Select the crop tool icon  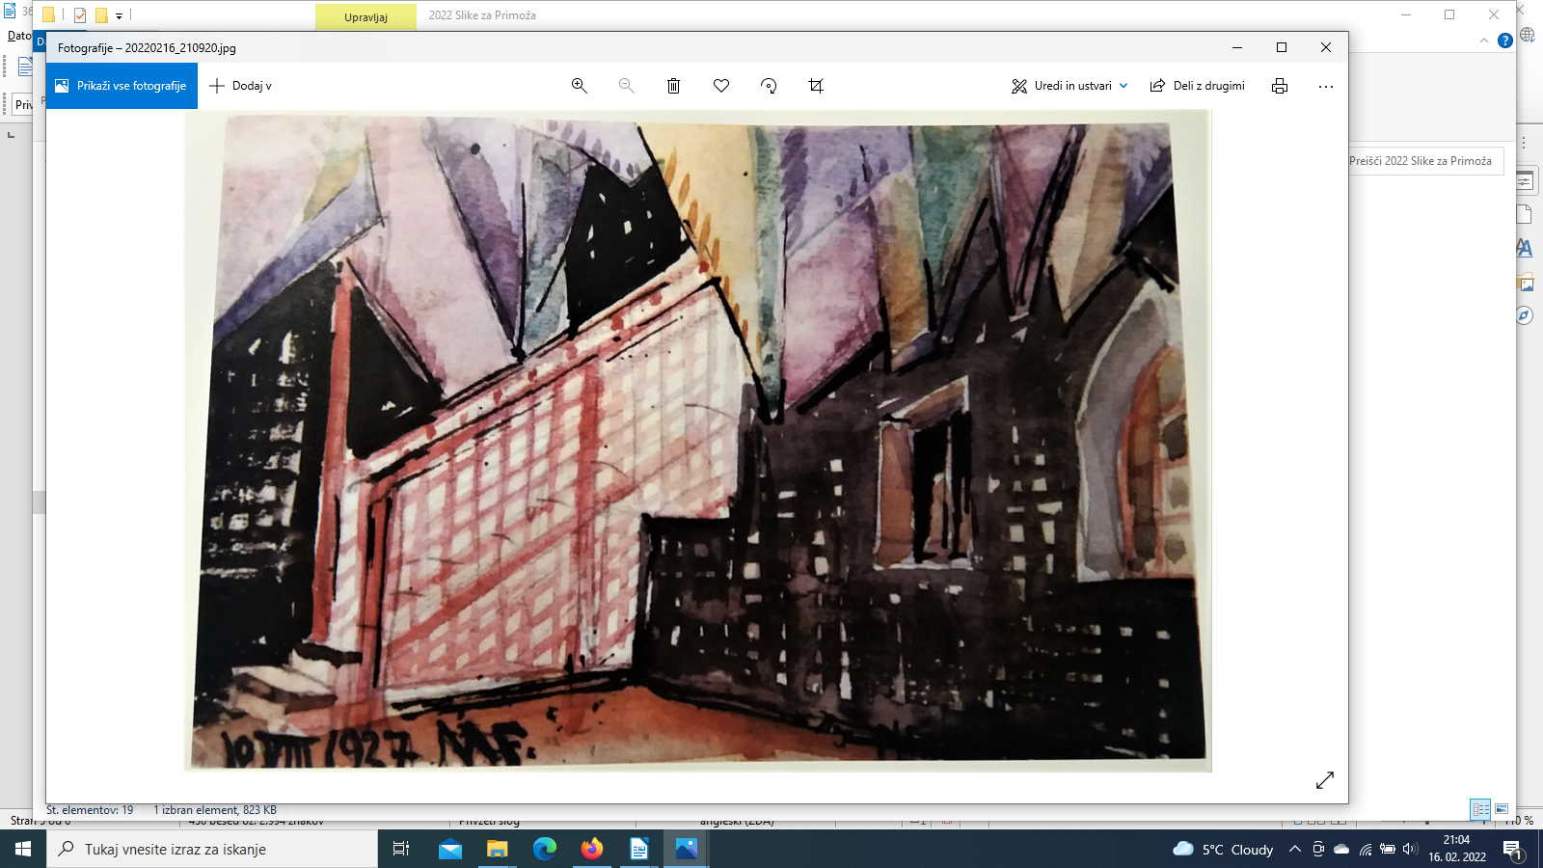click(816, 86)
